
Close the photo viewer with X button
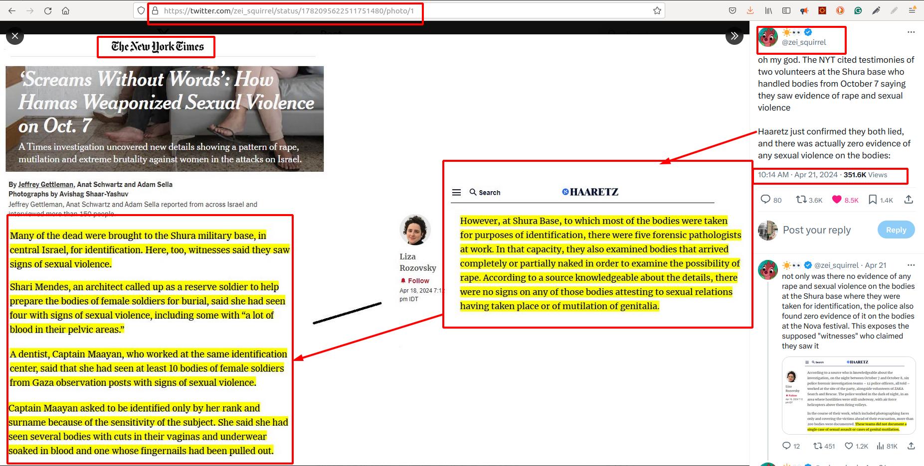[x=15, y=36]
